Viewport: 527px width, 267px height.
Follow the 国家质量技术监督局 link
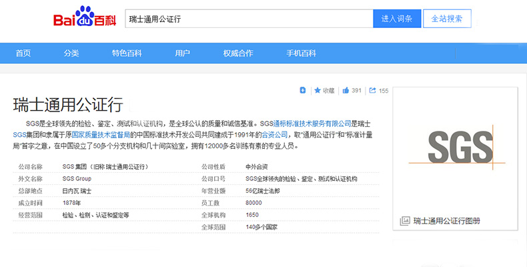pos(101,135)
